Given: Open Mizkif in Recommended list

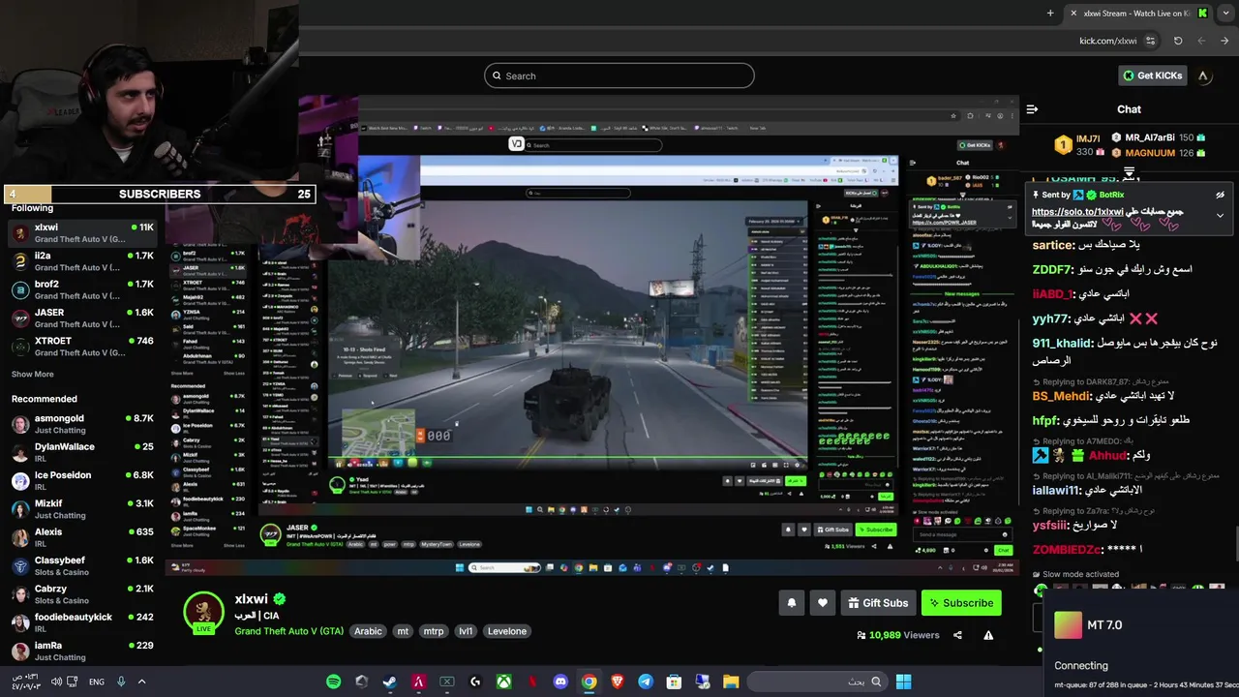Looking at the screenshot, I should pyautogui.click(x=82, y=509).
